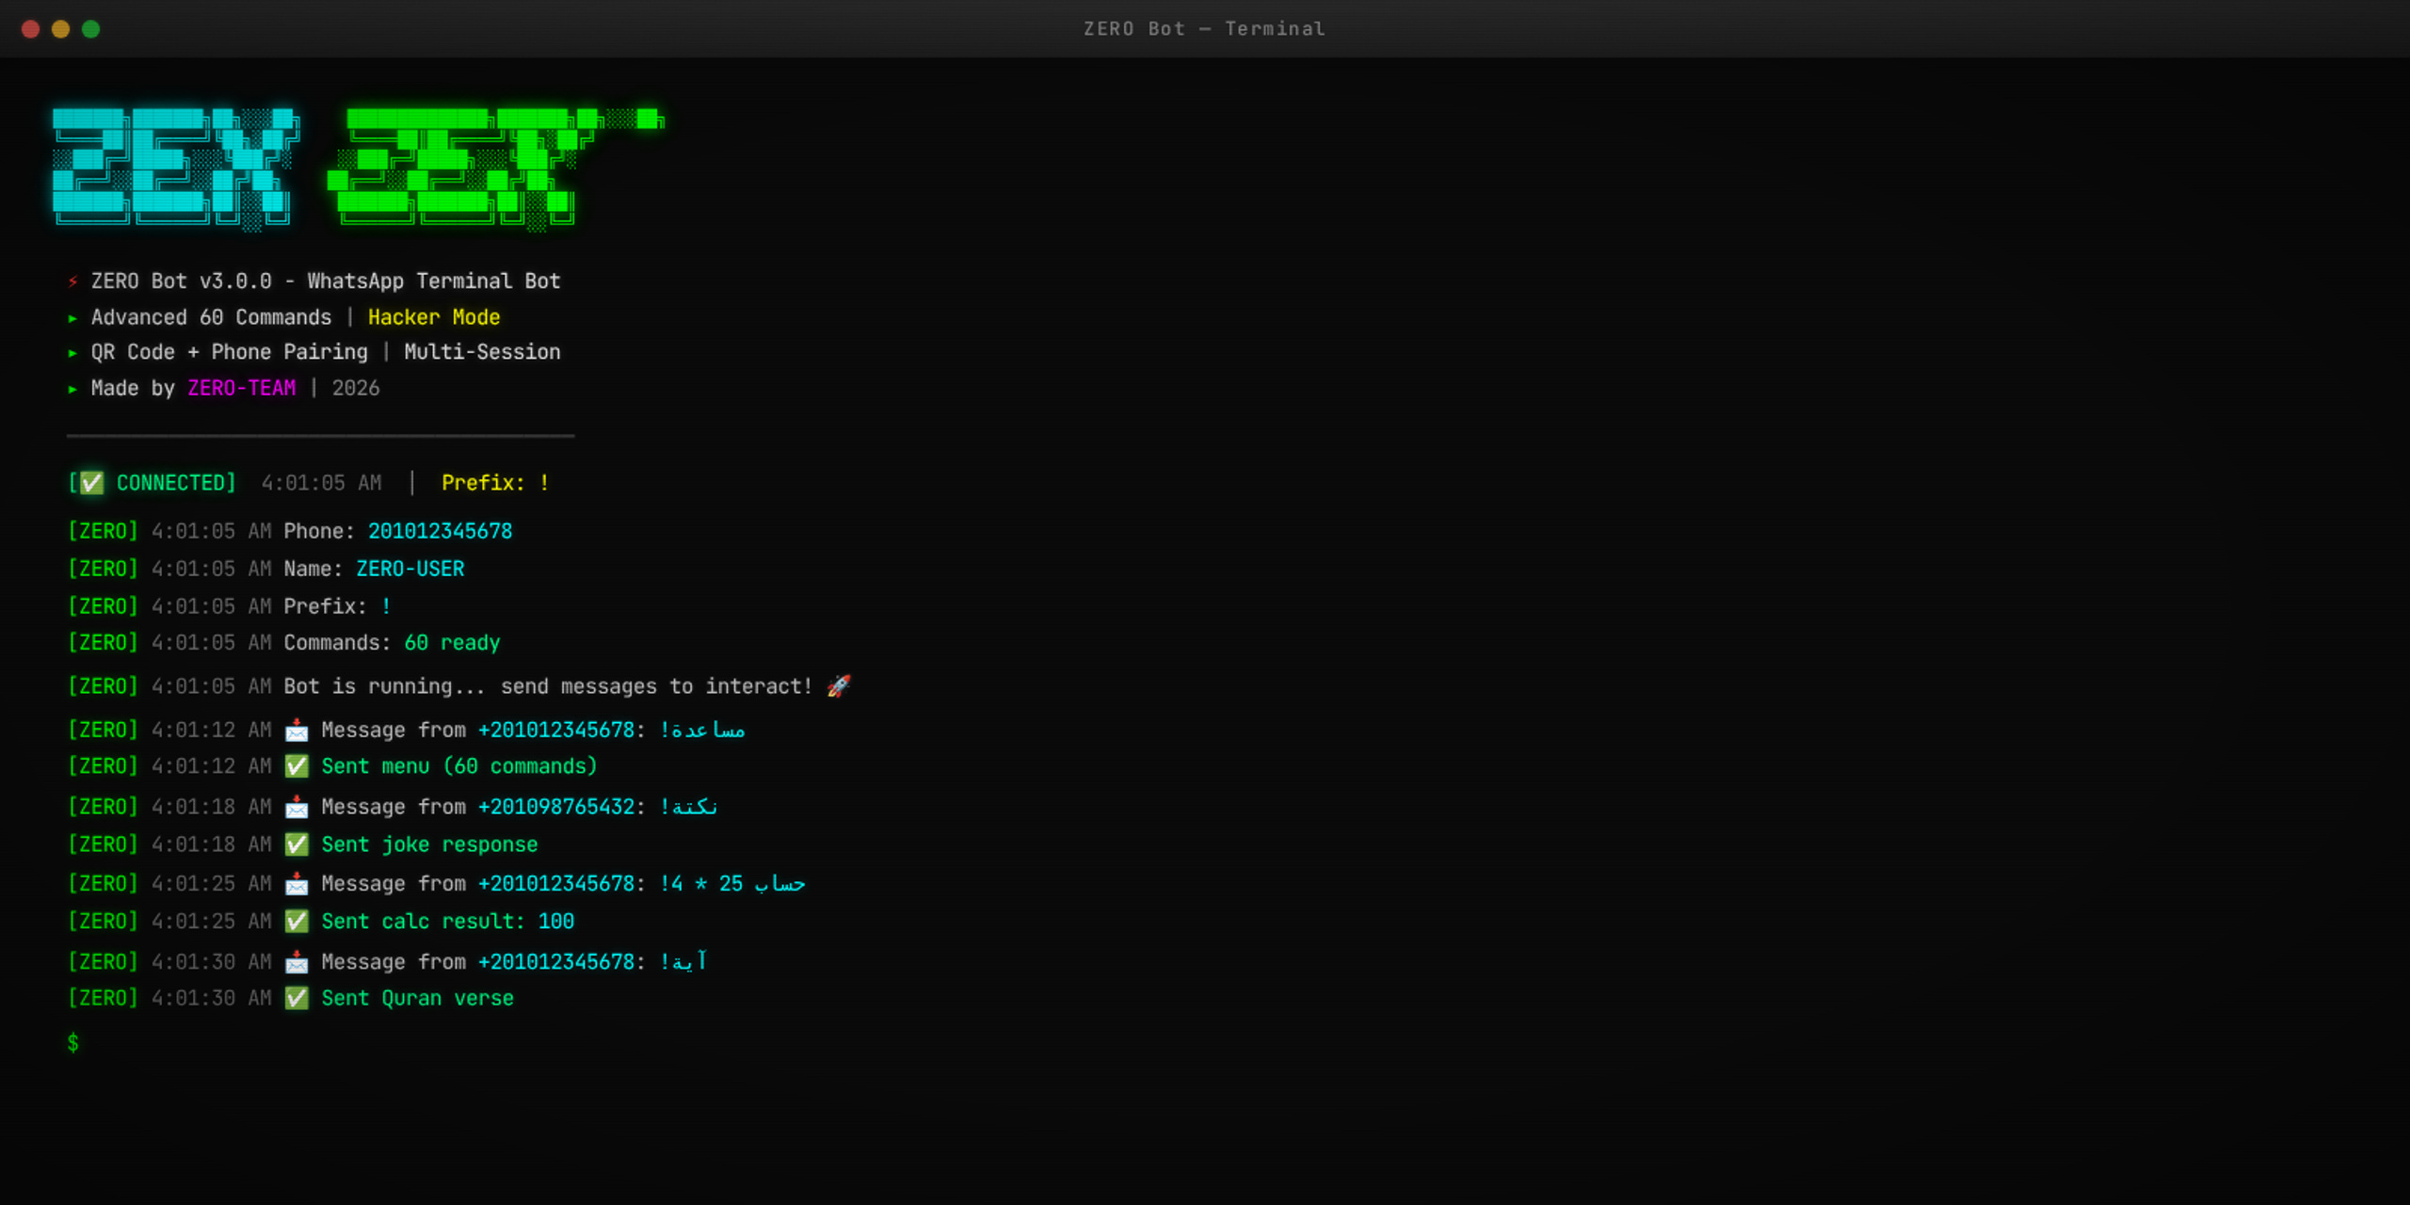This screenshot has height=1205, width=2410.
Task: Click 'Sent menu (60 commands)' text
Action: [459, 766]
